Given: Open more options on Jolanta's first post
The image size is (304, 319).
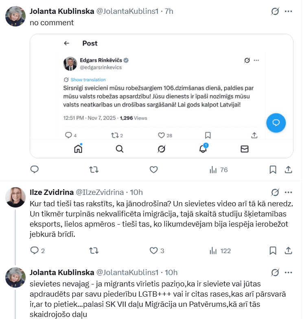Looking at the screenshot, I should [x=289, y=11].
